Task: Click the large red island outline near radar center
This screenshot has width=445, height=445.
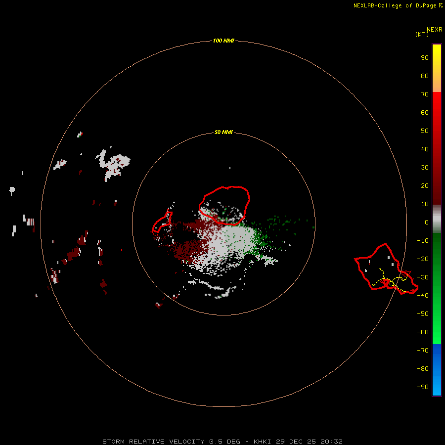Action: click(x=224, y=206)
